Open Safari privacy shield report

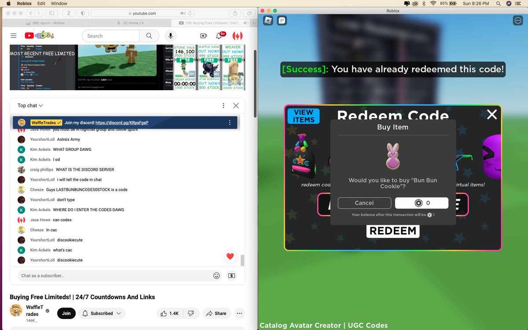pos(83,13)
